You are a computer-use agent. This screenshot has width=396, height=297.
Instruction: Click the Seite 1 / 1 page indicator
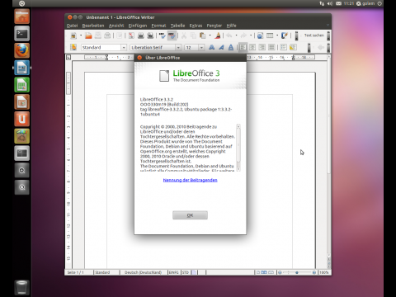point(76,272)
